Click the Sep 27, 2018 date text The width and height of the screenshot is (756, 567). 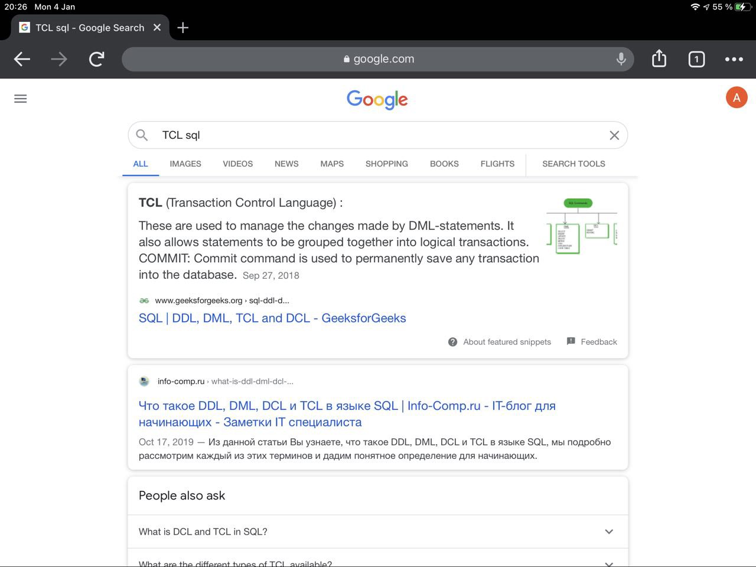click(271, 276)
